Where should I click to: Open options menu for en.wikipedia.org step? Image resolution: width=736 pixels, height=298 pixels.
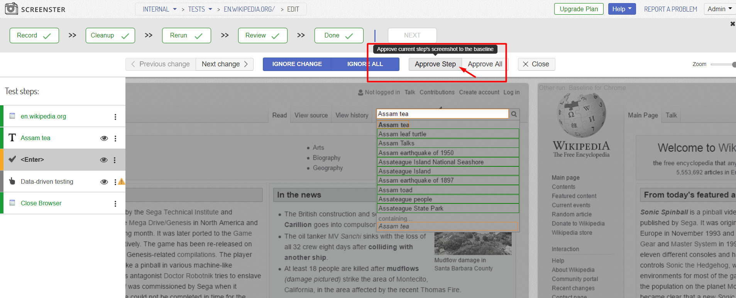click(x=115, y=117)
